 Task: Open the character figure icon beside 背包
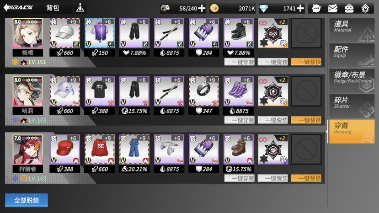click(80, 8)
